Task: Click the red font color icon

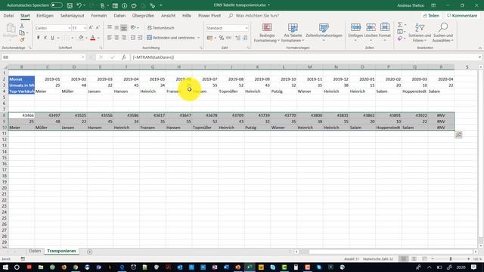Action: click(x=92, y=38)
